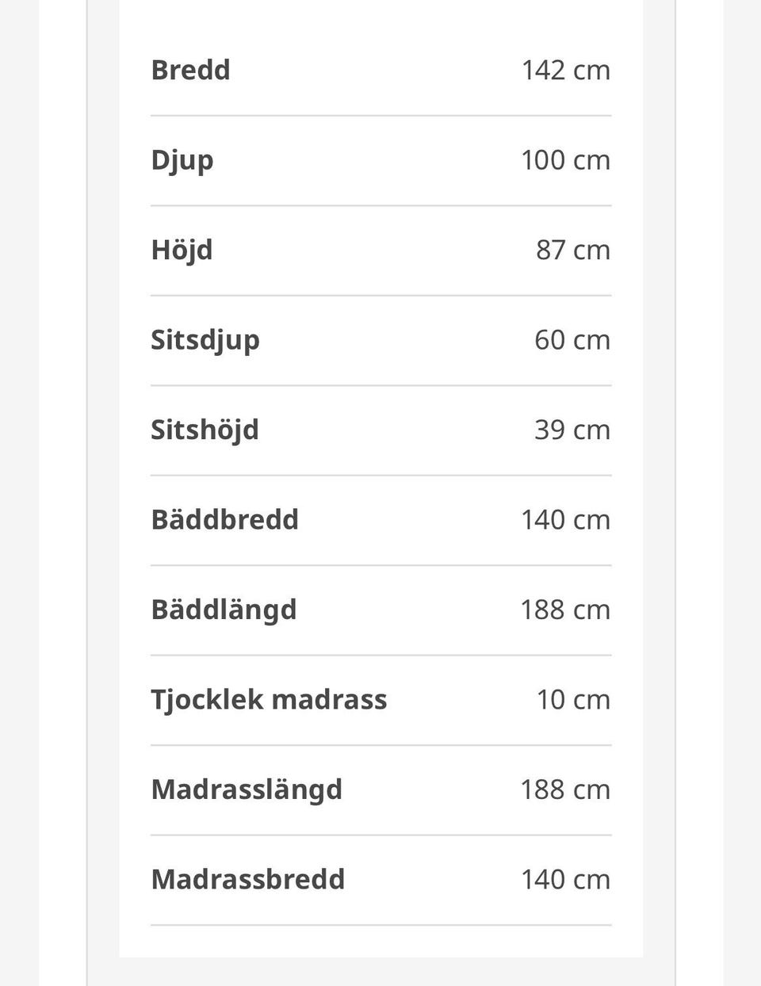Viewport: 761px width, 986px height.
Task: Click the Sitshöjd label
Action: click(205, 430)
